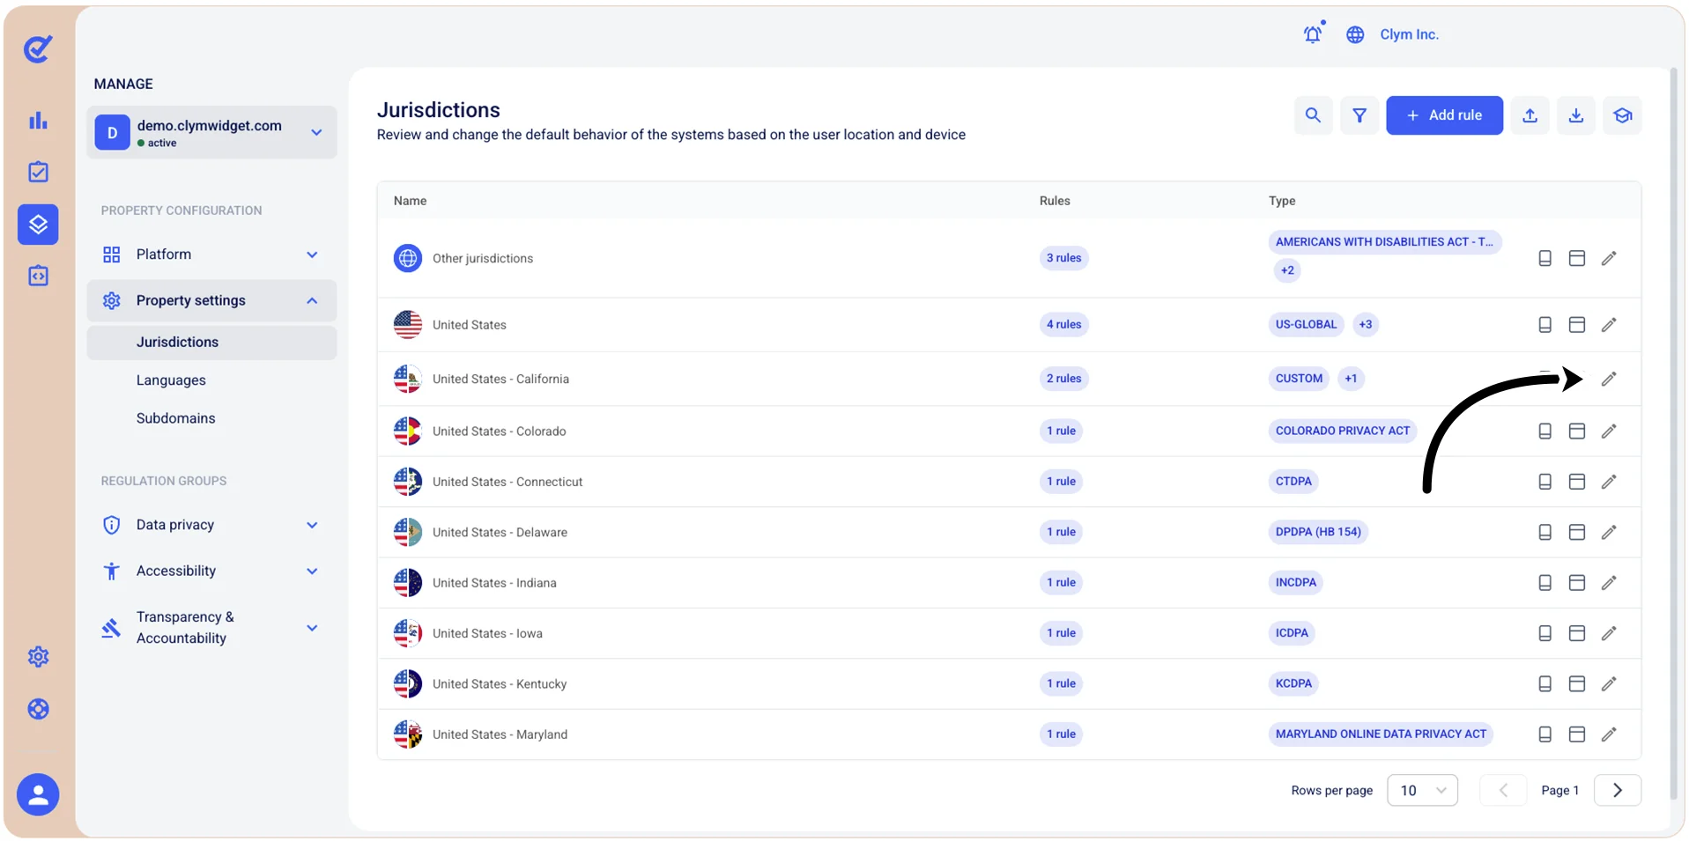The height and width of the screenshot is (841, 1689).
Task: Click the MARYLAND ONLINE DATA PRIVACY ACT tag
Action: (1381, 734)
